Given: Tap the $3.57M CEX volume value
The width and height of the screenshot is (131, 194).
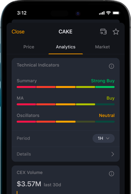Looking at the screenshot, I should [29, 184].
